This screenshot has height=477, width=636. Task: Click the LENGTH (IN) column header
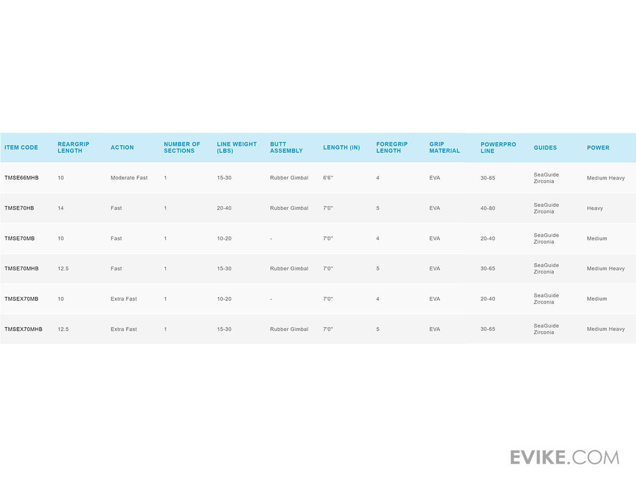341,147
